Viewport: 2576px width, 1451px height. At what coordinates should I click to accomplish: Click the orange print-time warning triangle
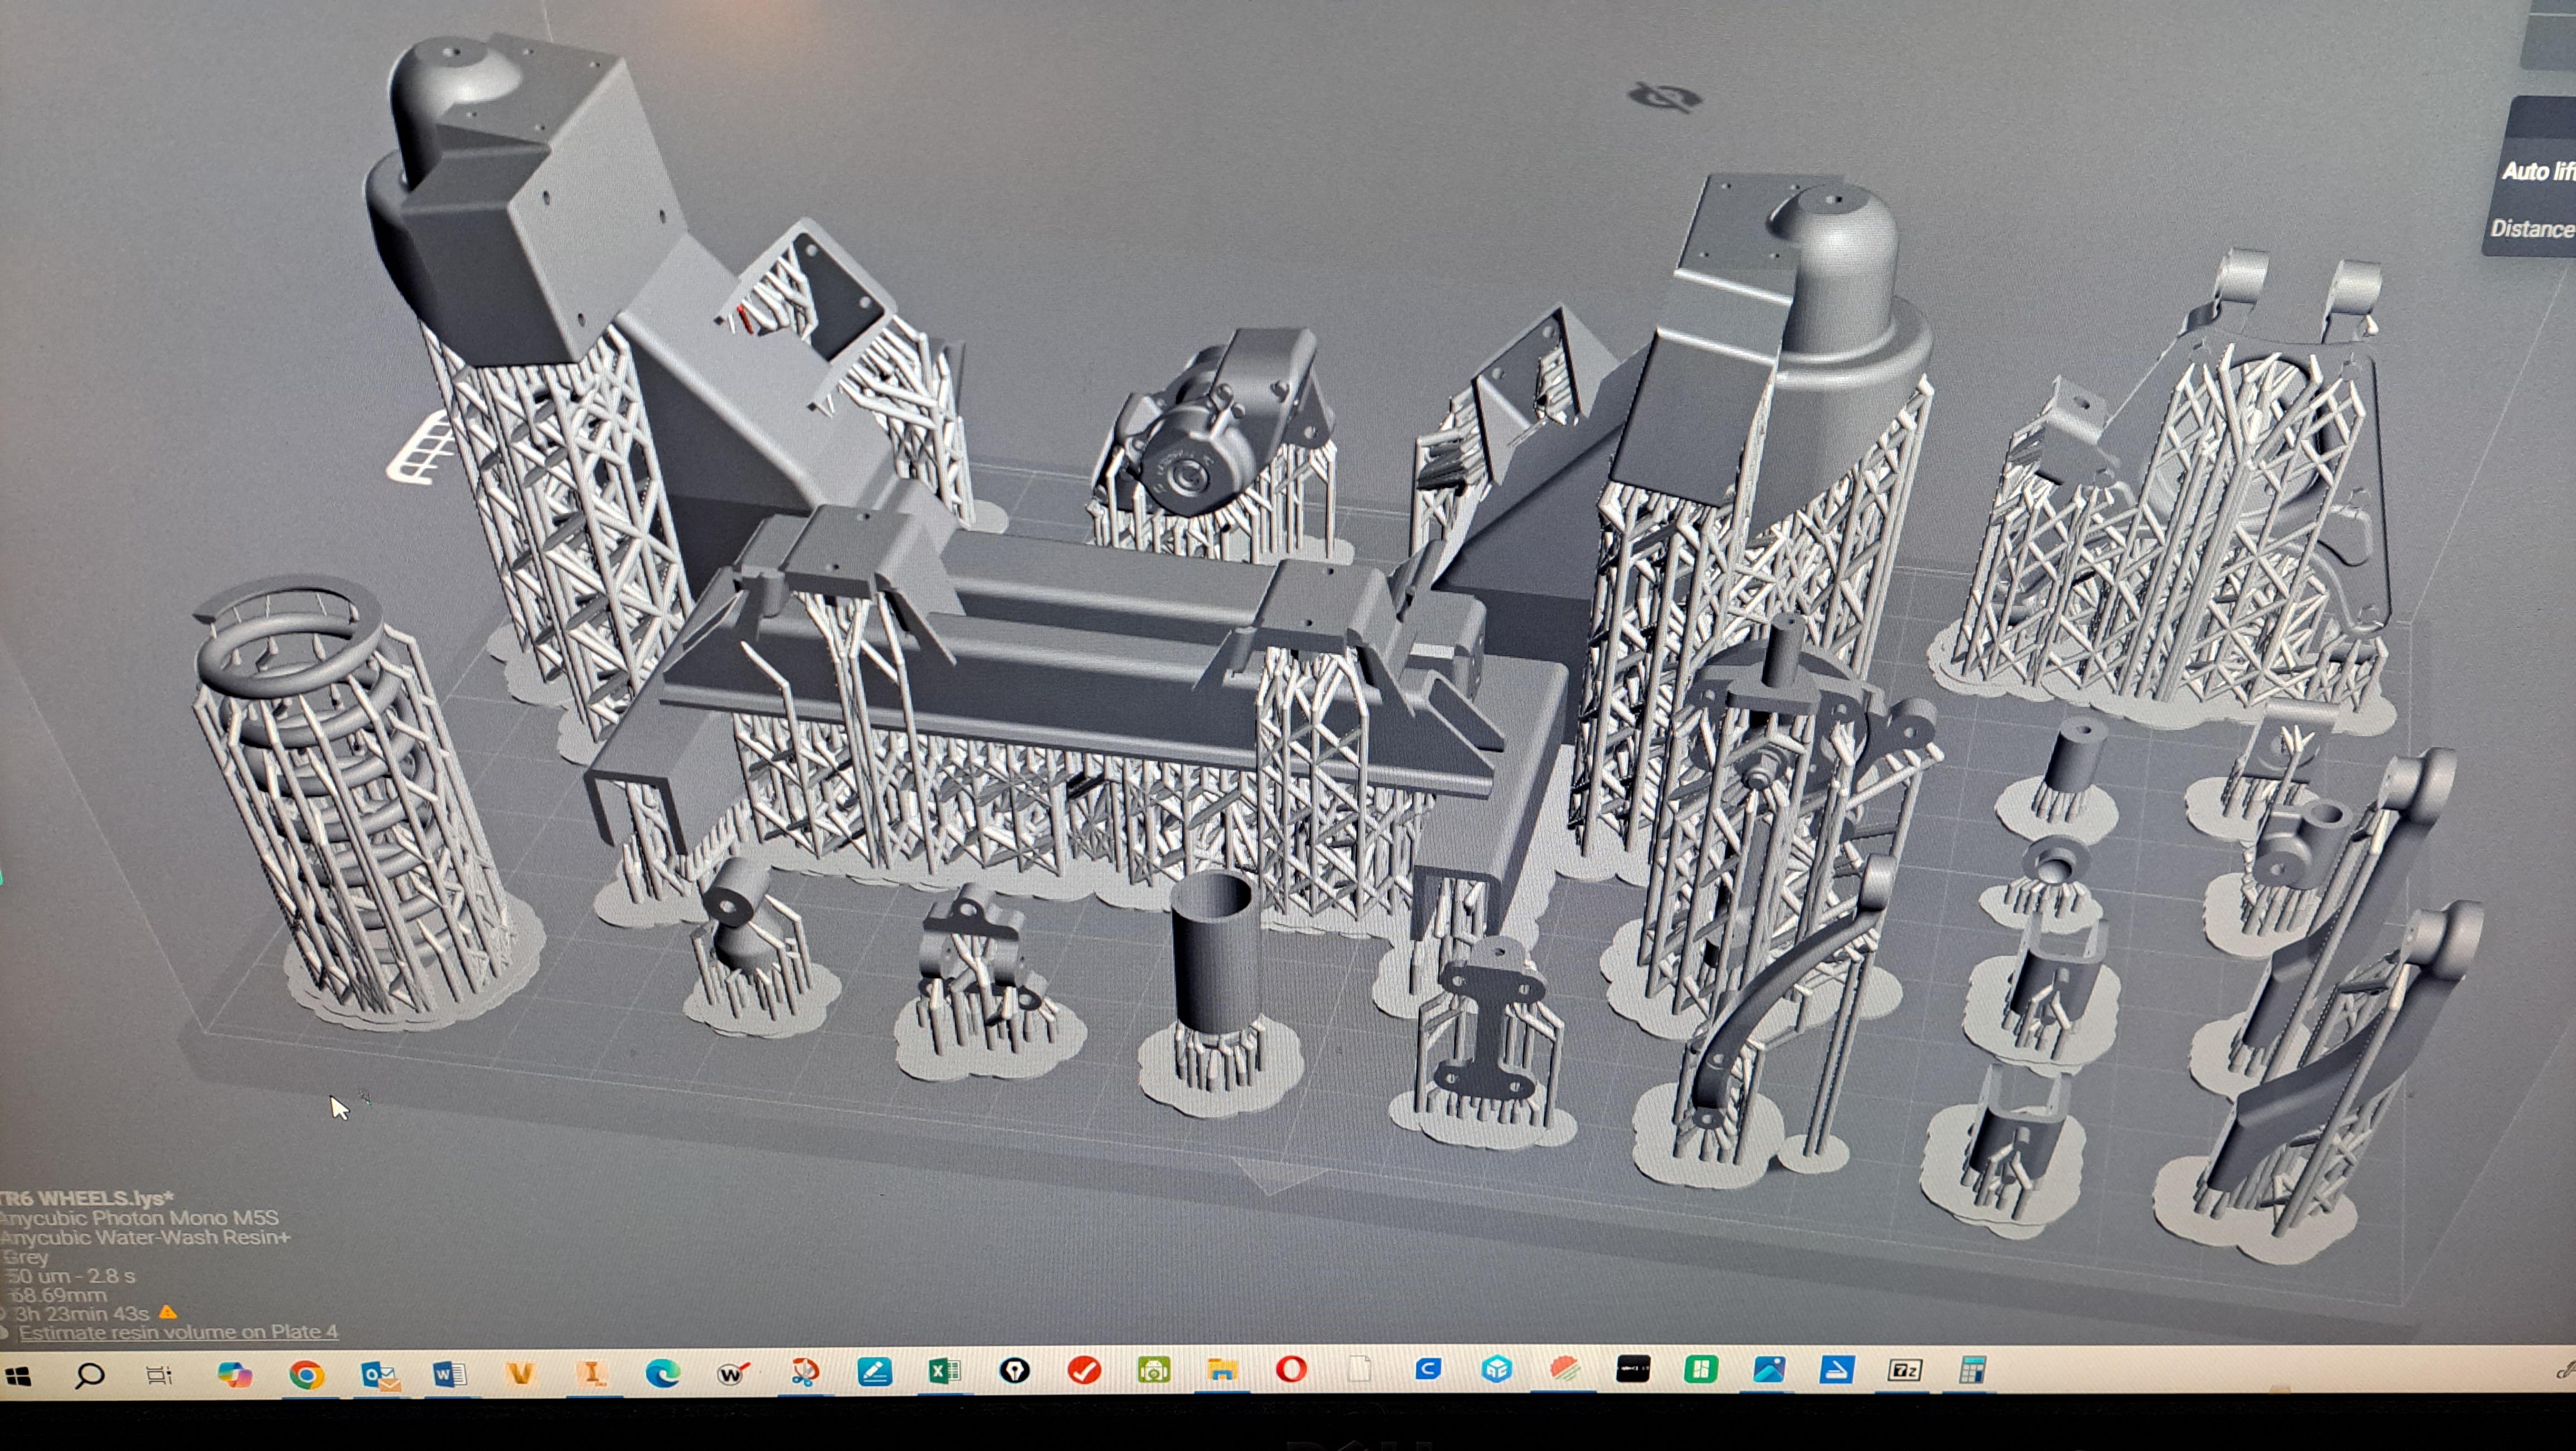click(168, 1312)
